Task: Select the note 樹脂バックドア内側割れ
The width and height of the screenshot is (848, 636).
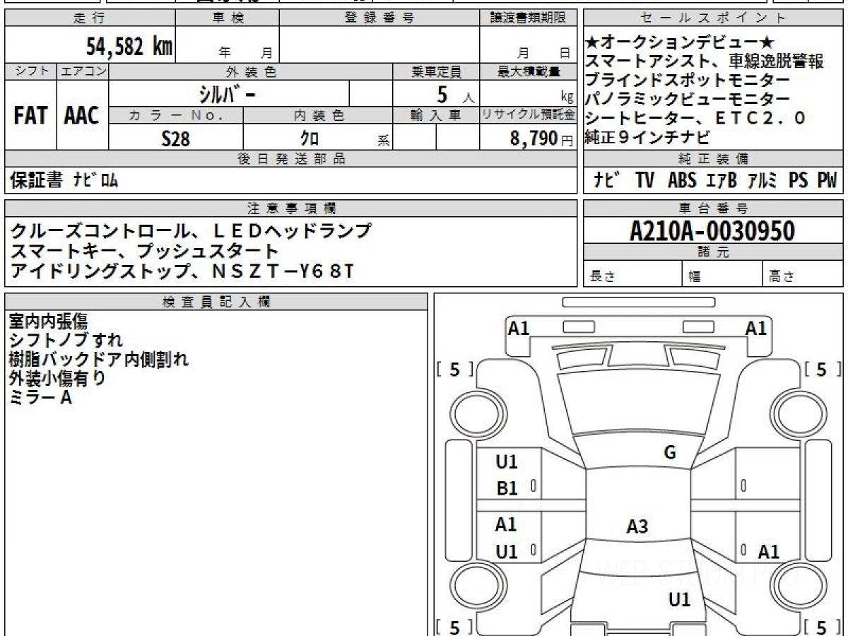Action: (x=99, y=360)
